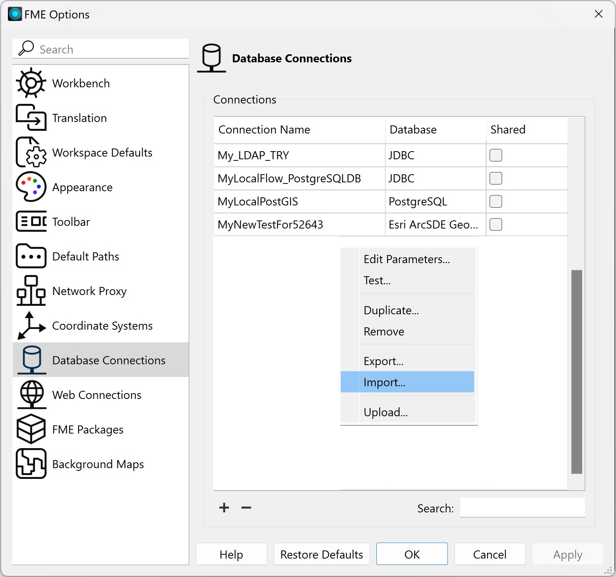This screenshot has height=577, width=616.
Task: Confirm with the OK button
Action: click(x=412, y=554)
